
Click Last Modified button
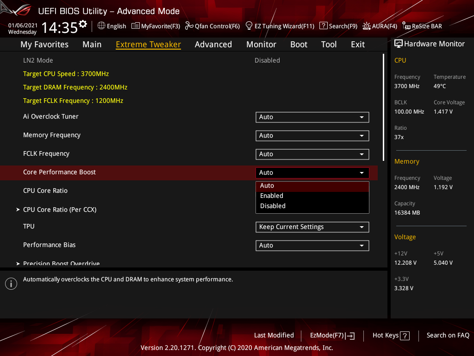click(274, 336)
